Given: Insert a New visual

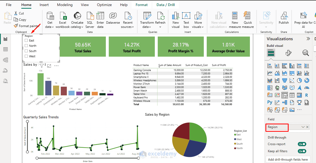Looking at the screenshot, I should coord(176,20).
